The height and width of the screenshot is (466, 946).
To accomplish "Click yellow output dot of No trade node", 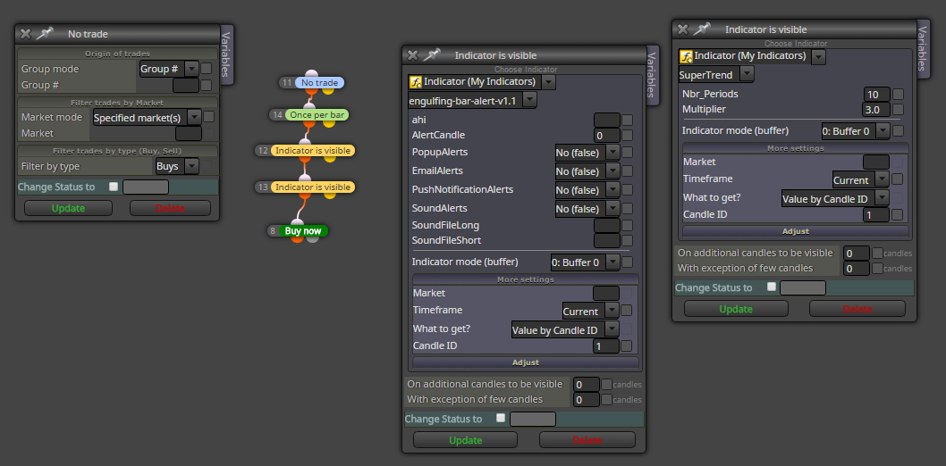I will [327, 91].
